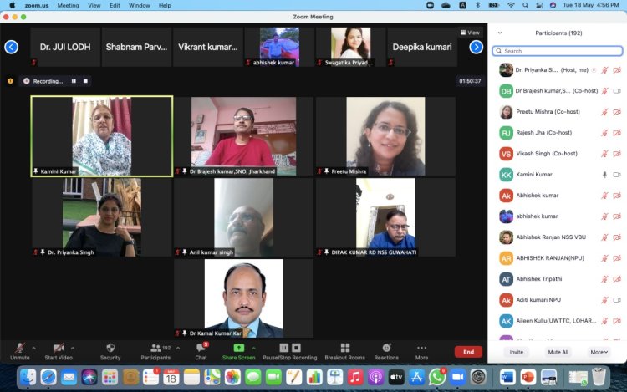
Task: Click the Mute All button
Action: [558, 352]
